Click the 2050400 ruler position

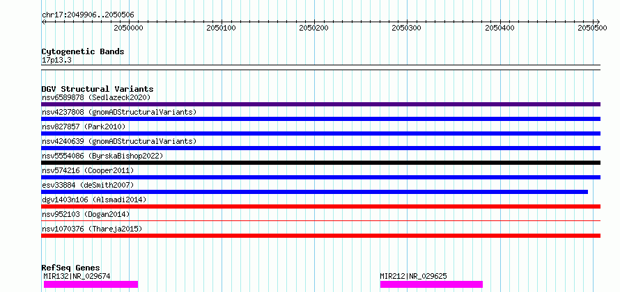[x=500, y=28]
